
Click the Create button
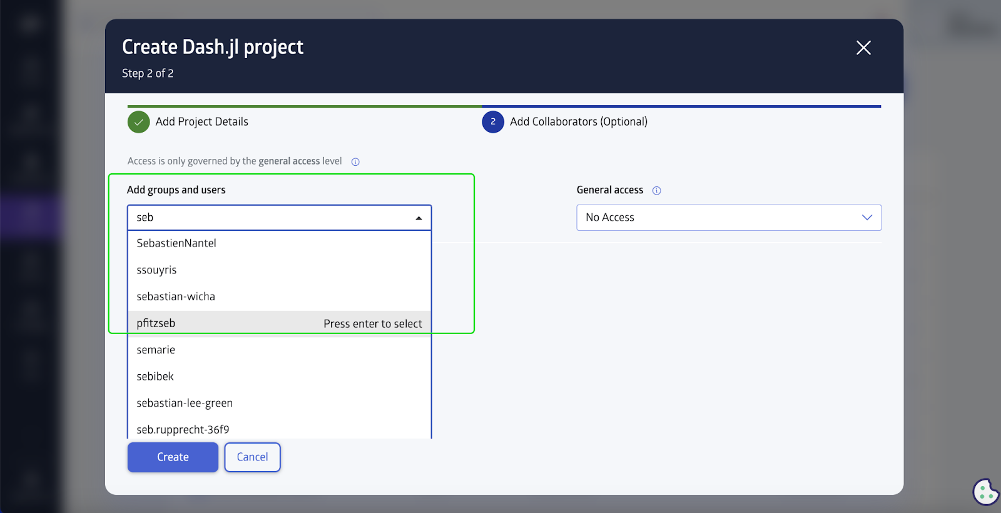[x=173, y=457]
